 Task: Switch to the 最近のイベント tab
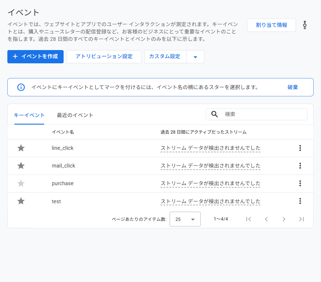(x=75, y=115)
